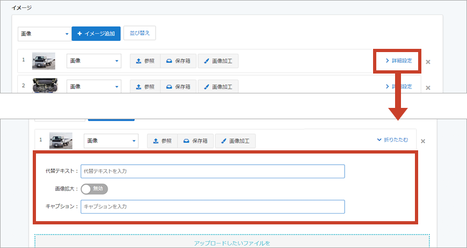Open the 画像 dropdown in image row 2
This screenshot has width=467, height=248.
pos(94,86)
